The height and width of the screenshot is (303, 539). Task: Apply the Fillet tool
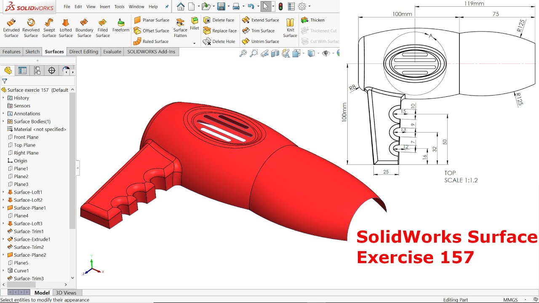(195, 24)
